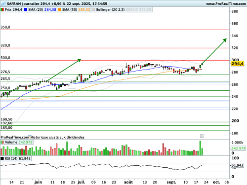Image resolution: width=247 pixels, height=185 pixels.
Task: Click the black RSI (14) legend swatch
Action: tap(2, 158)
